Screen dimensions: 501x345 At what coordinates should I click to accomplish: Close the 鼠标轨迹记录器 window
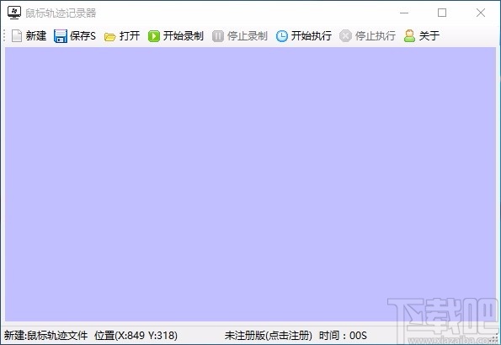[x=481, y=13]
